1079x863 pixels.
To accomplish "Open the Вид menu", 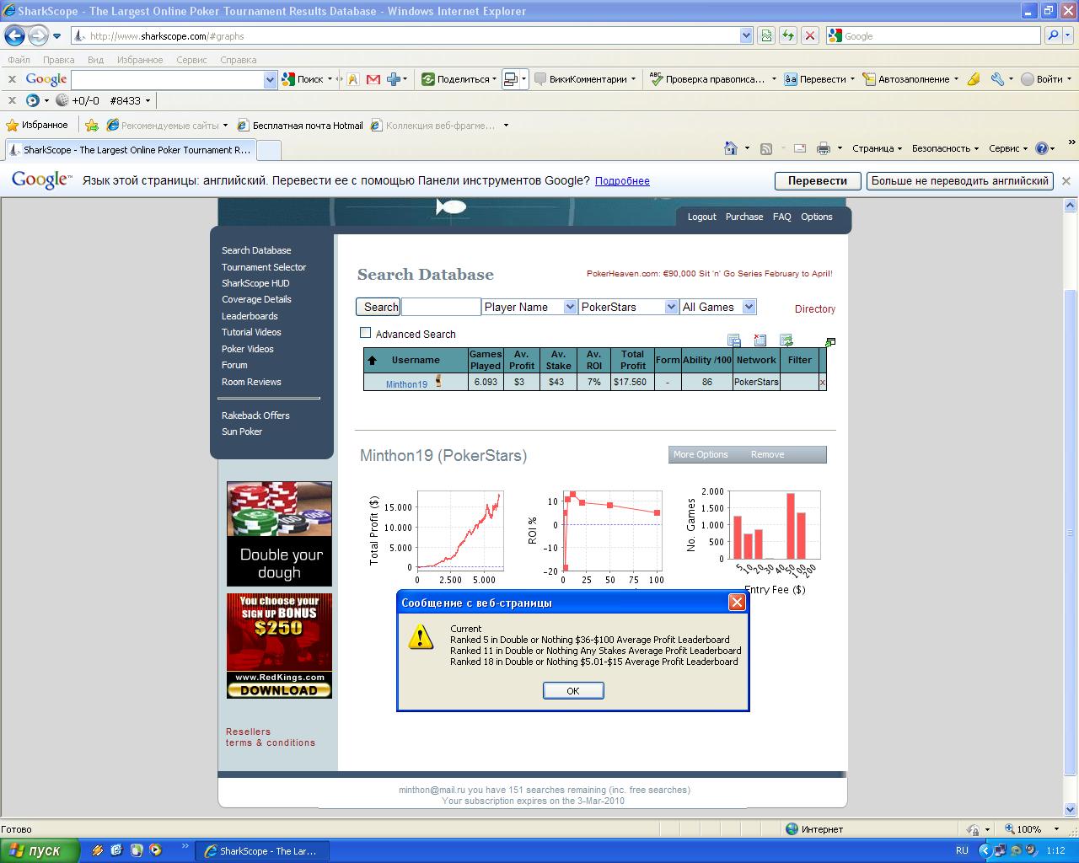I will click(x=95, y=60).
